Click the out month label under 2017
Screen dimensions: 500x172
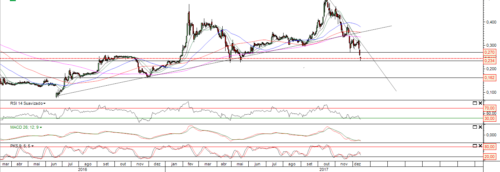(326, 164)
